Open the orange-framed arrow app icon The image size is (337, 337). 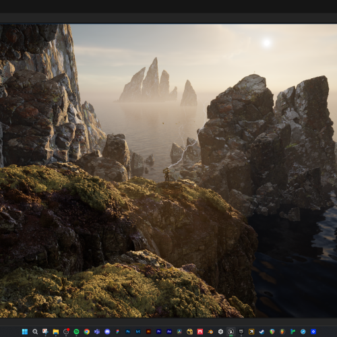tap(251, 332)
